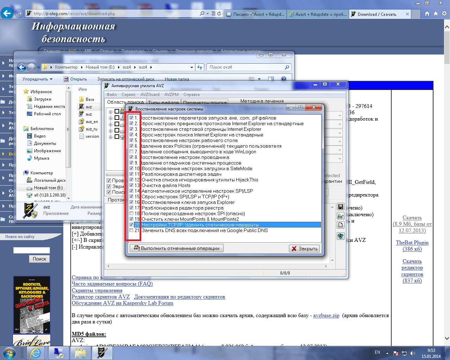This screenshot has height=360, width=450.
Task: Expand the last drive node in AVZ tree
Action: [x=111, y=137]
